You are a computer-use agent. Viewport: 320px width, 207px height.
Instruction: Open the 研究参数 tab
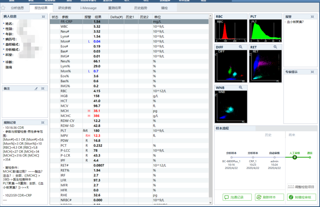tap(65, 8)
